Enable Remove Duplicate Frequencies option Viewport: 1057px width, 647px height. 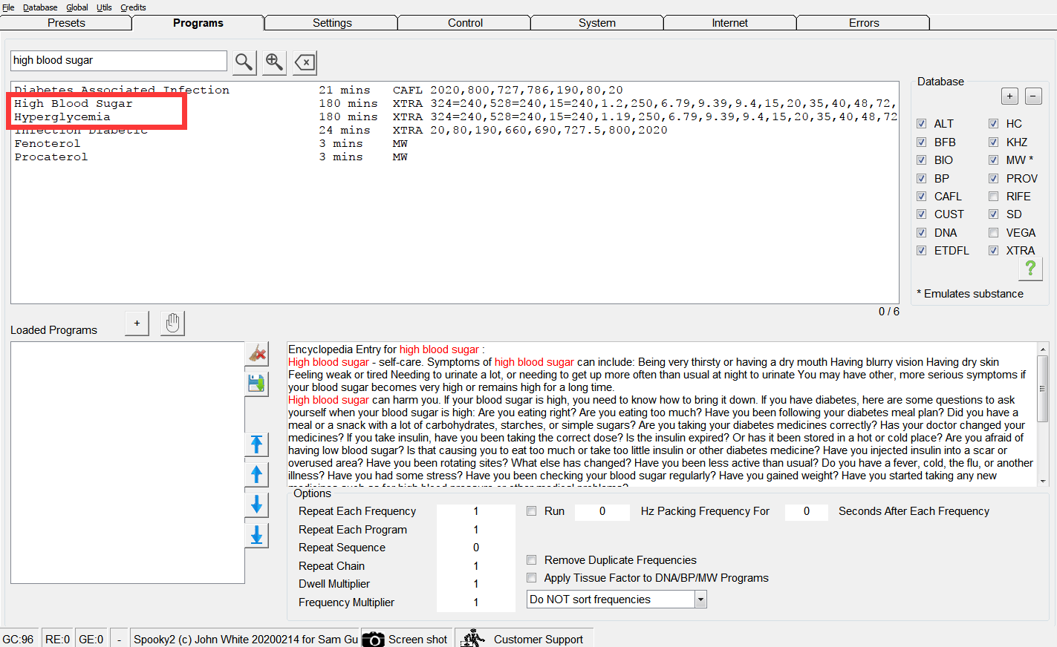click(532, 560)
